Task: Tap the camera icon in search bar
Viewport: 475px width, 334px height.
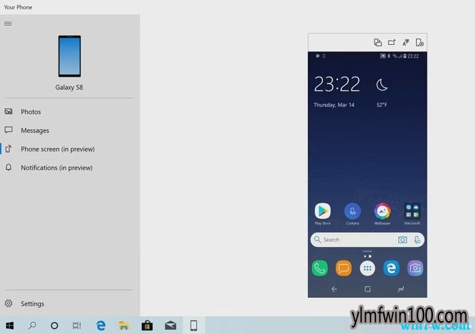Action: coord(402,240)
